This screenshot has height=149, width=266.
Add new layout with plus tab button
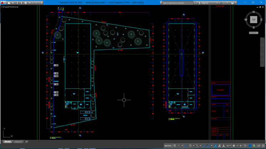(x=26, y=142)
